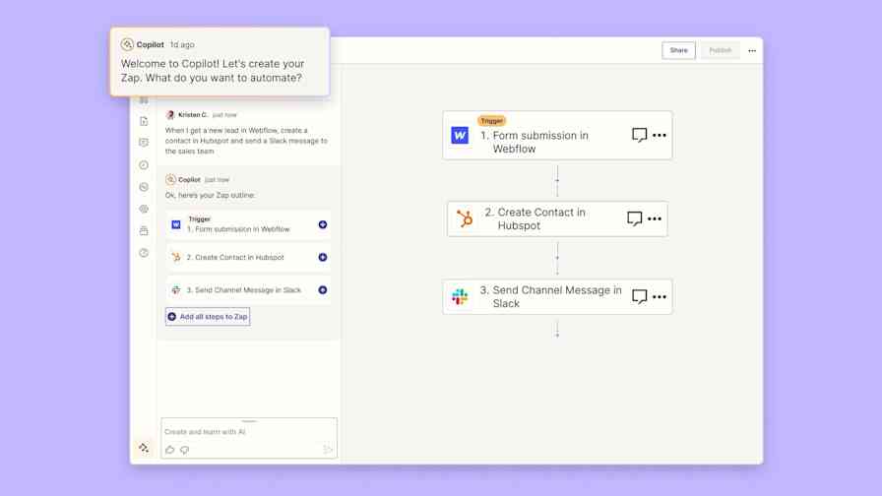Click the send message arrow icon
Screen dimensions: 882x496
pos(328,449)
